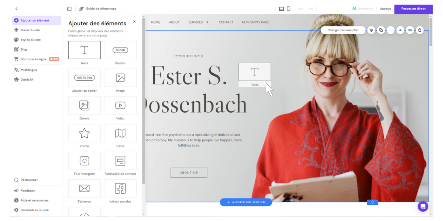Select the Forme star element
The width and height of the screenshot is (443, 221).
pos(85,133)
